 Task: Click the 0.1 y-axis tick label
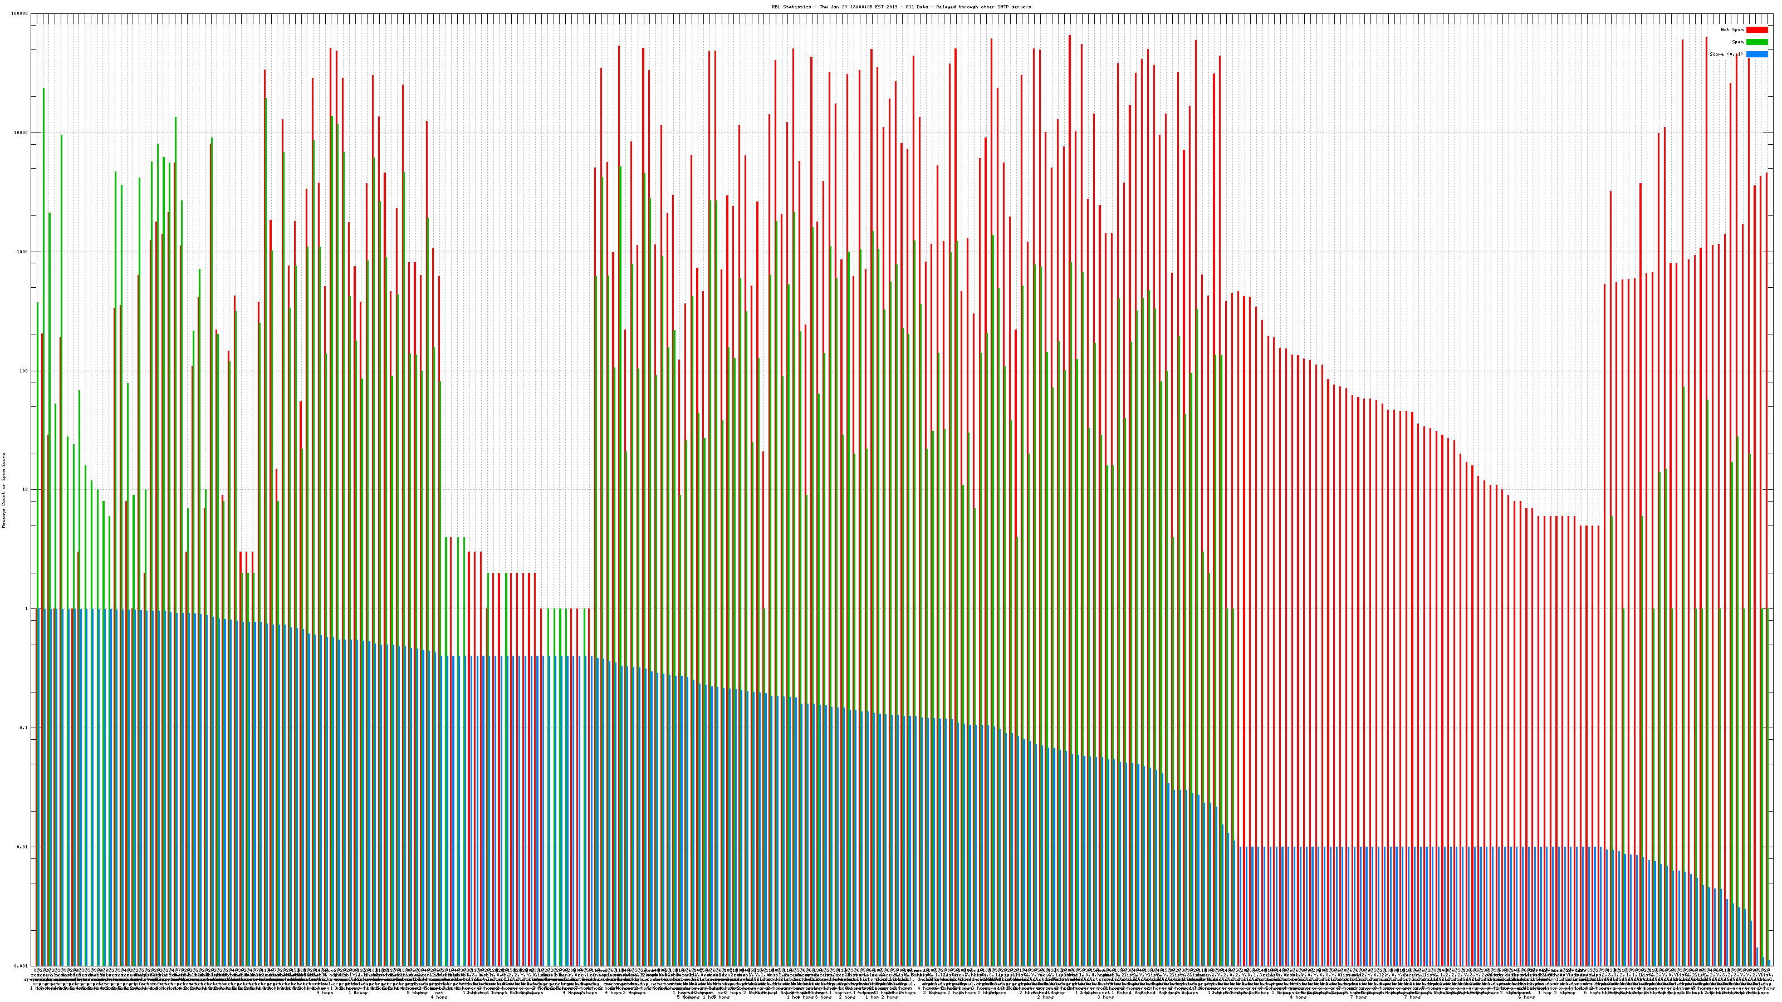point(24,728)
